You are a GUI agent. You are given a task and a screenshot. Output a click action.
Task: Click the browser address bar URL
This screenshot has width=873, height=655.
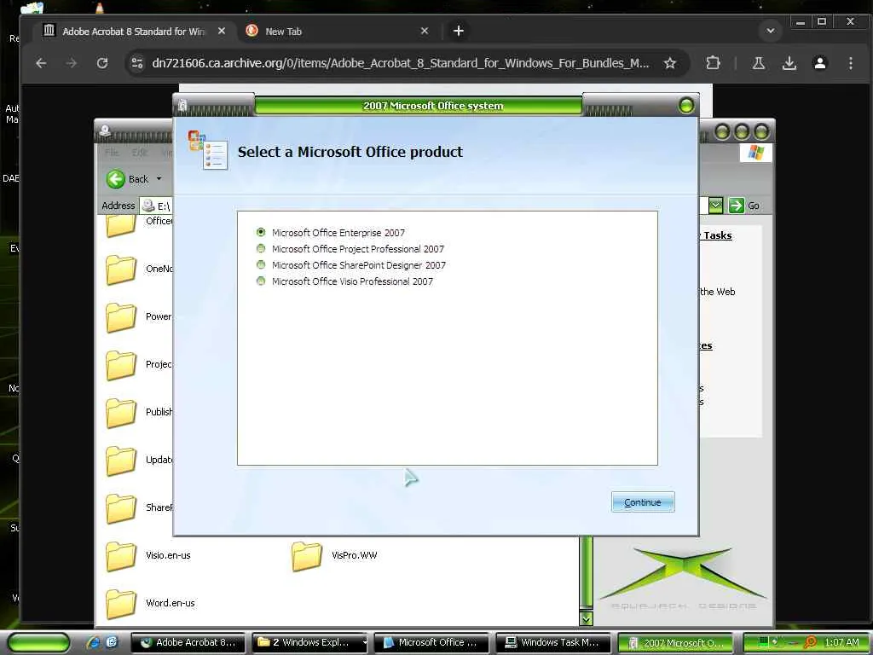tap(401, 63)
